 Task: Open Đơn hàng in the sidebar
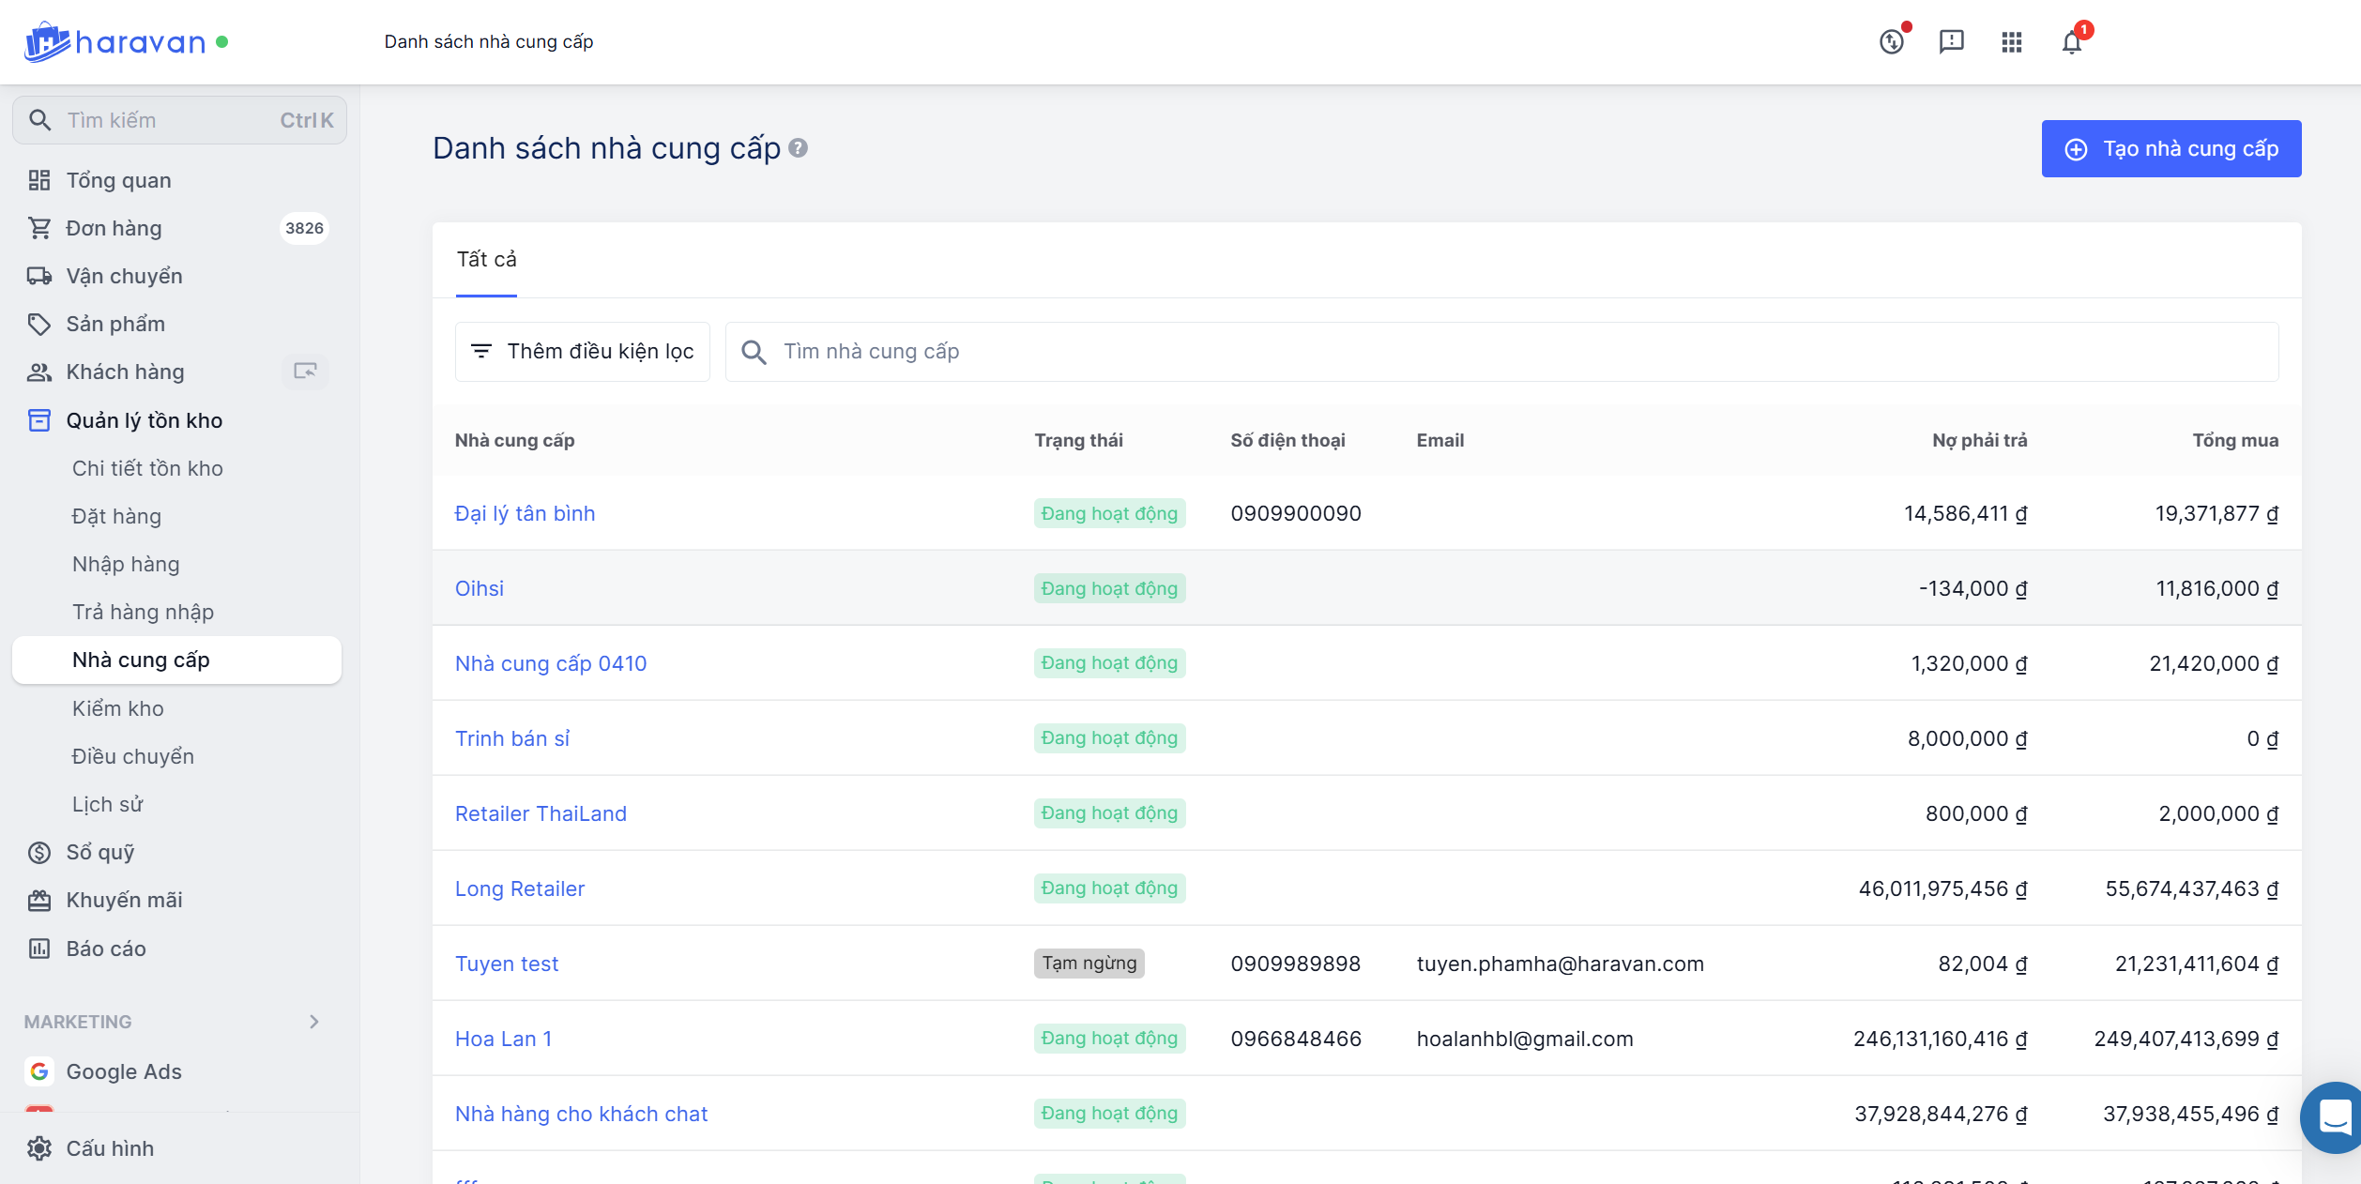tap(114, 228)
